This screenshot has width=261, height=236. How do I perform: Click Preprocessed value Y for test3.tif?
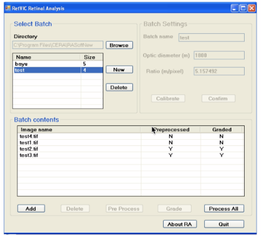click(170, 155)
